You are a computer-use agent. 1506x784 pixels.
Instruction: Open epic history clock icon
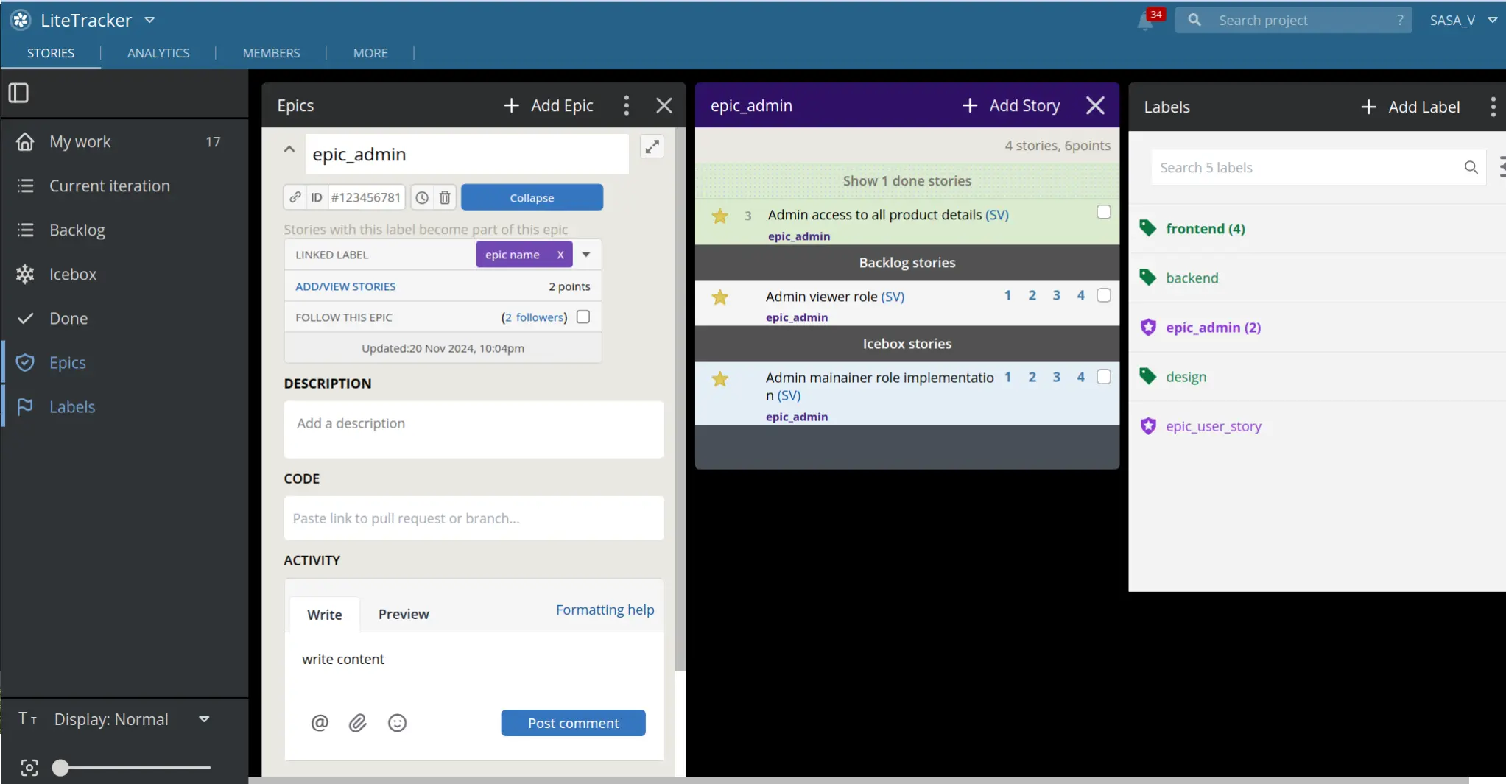(422, 197)
